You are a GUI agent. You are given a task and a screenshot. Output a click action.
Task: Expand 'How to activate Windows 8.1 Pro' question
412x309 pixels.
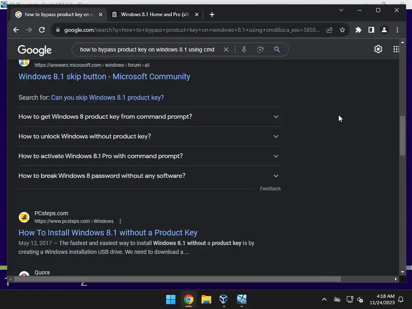(150, 156)
